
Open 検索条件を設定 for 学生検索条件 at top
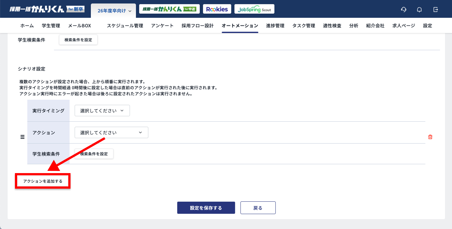click(x=78, y=40)
